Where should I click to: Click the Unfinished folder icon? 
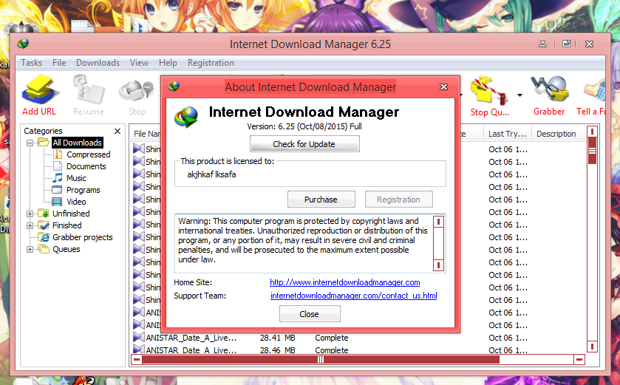click(x=44, y=214)
